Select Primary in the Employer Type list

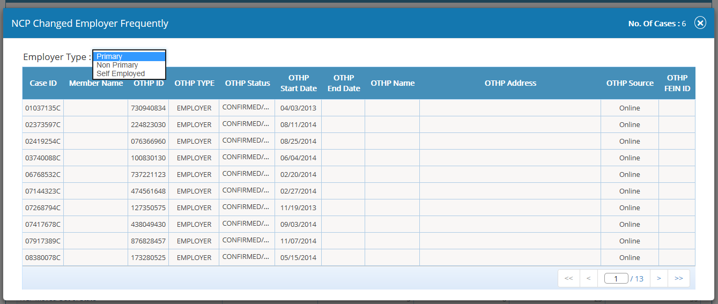tap(129, 56)
